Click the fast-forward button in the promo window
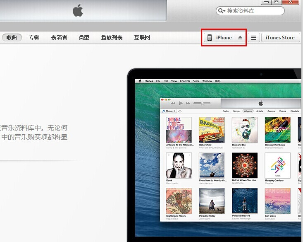This screenshot has height=242, width=303. pyautogui.click(x=188, y=103)
